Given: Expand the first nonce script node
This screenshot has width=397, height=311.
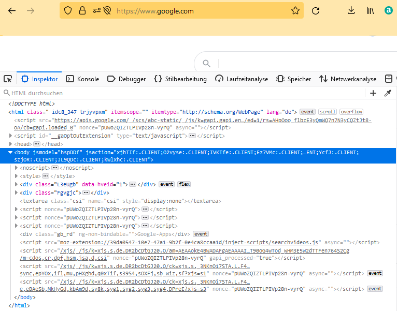Looking at the screenshot, I should tap(16, 209).
